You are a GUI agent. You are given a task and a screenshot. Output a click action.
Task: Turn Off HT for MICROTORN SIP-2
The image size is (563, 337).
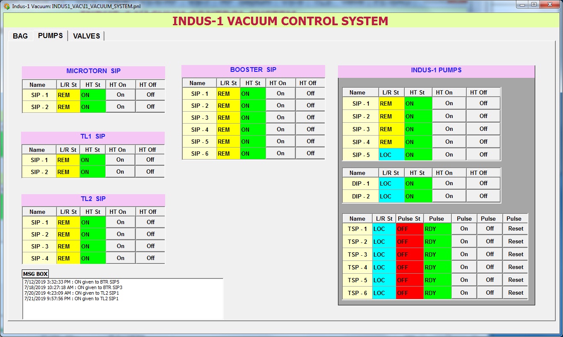pyautogui.click(x=150, y=106)
